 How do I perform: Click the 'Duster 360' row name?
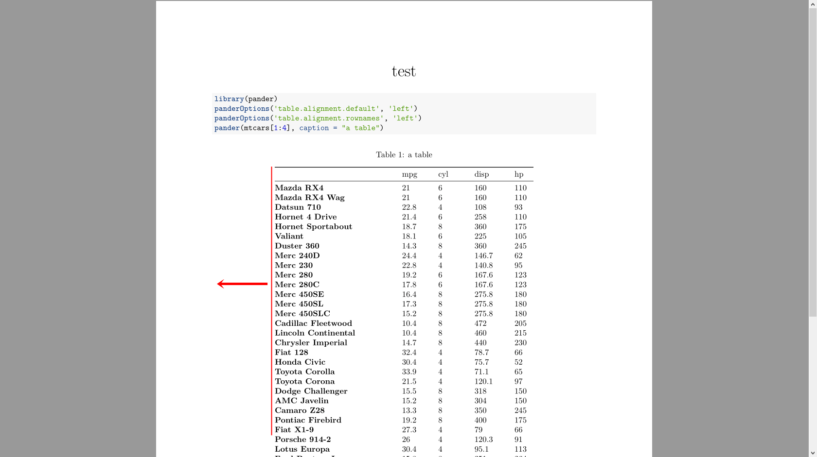tap(297, 246)
